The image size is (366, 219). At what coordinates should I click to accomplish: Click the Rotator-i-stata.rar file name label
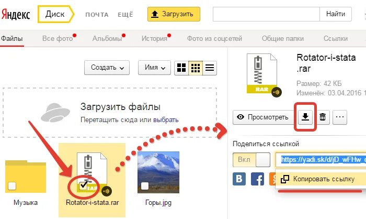pyautogui.click(x=93, y=202)
